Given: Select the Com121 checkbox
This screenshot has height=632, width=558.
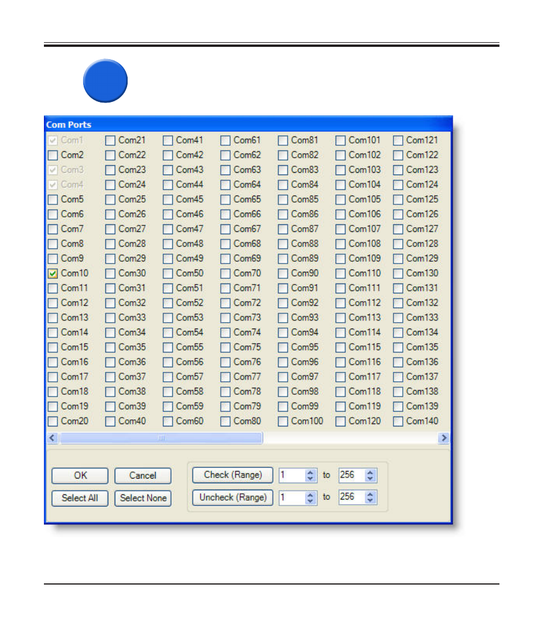Looking at the screenshot, I should click(398, 140).
